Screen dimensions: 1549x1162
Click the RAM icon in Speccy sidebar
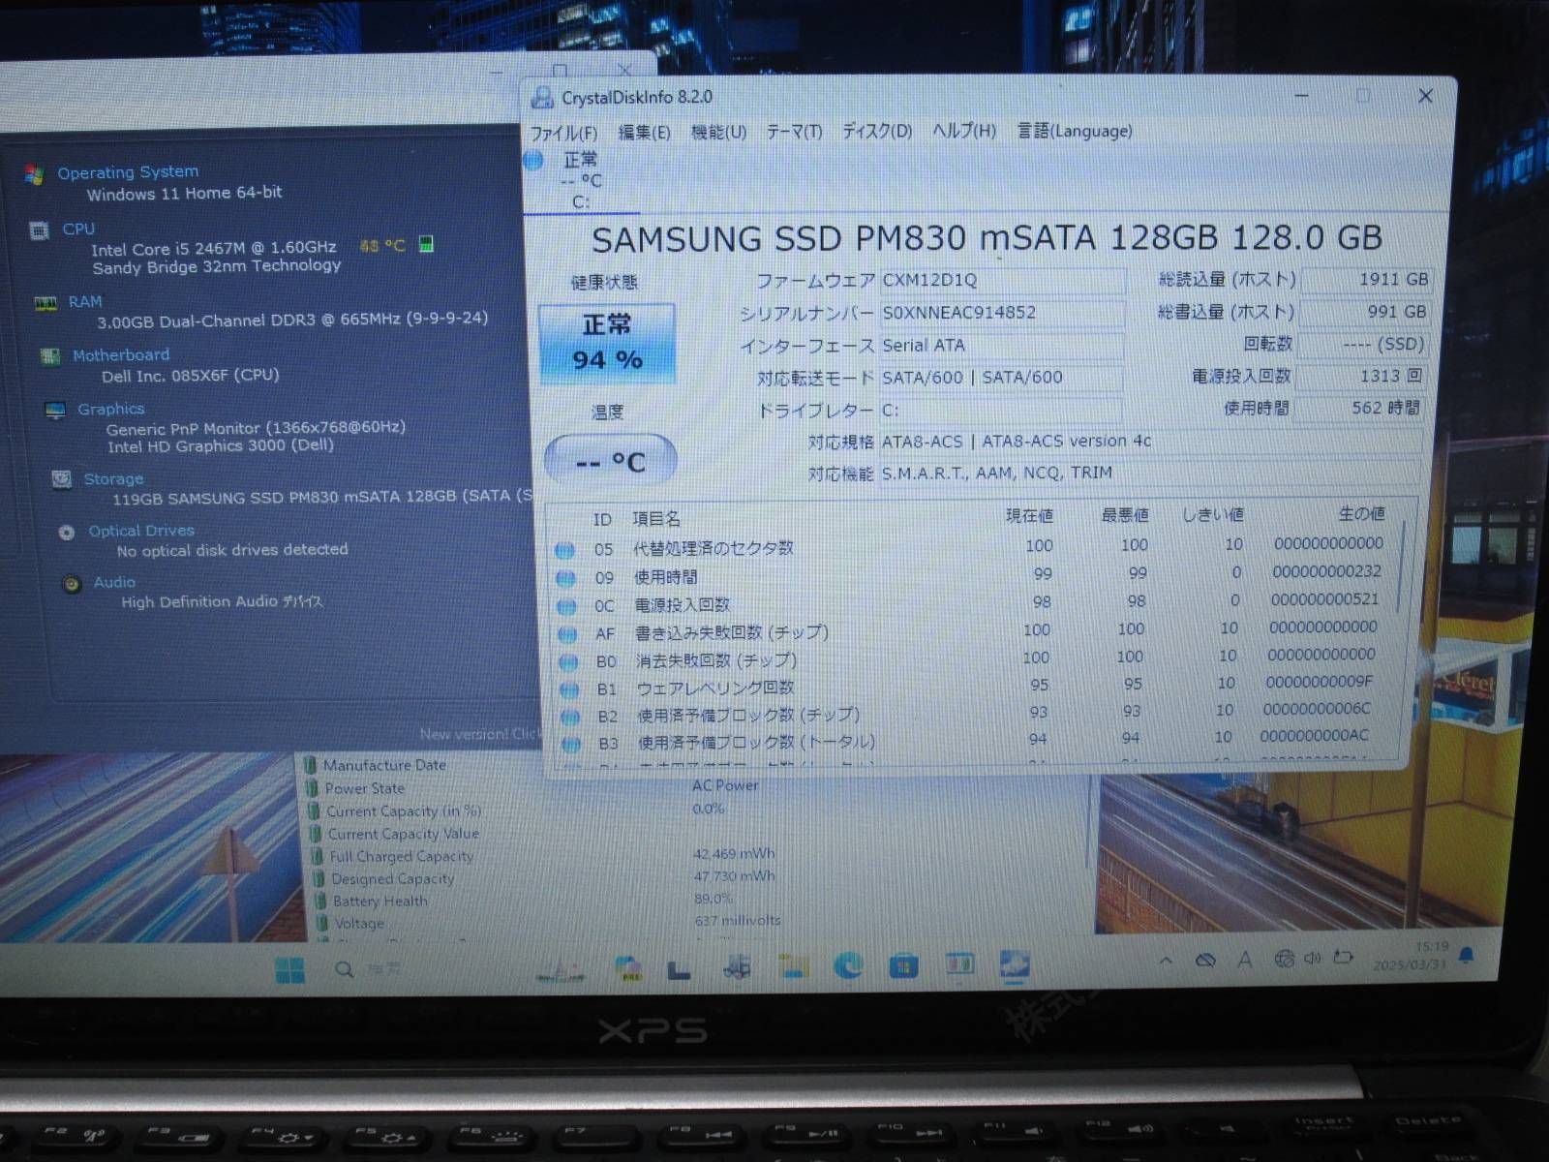46,303
